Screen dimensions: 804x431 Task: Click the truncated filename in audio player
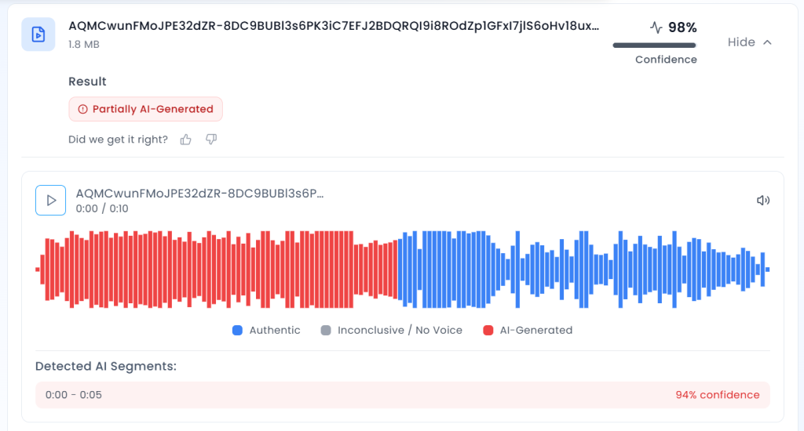coord(200,194)
